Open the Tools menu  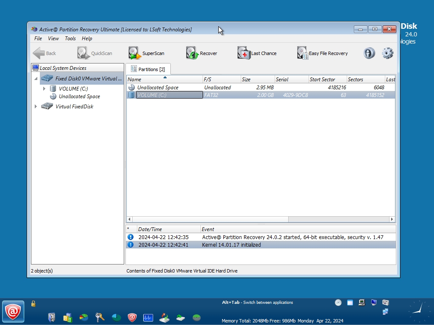point(70,39)
